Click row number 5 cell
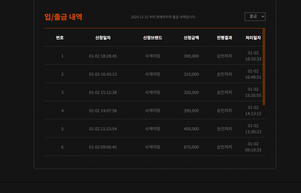The image size is (301, 193). [62, 129]
